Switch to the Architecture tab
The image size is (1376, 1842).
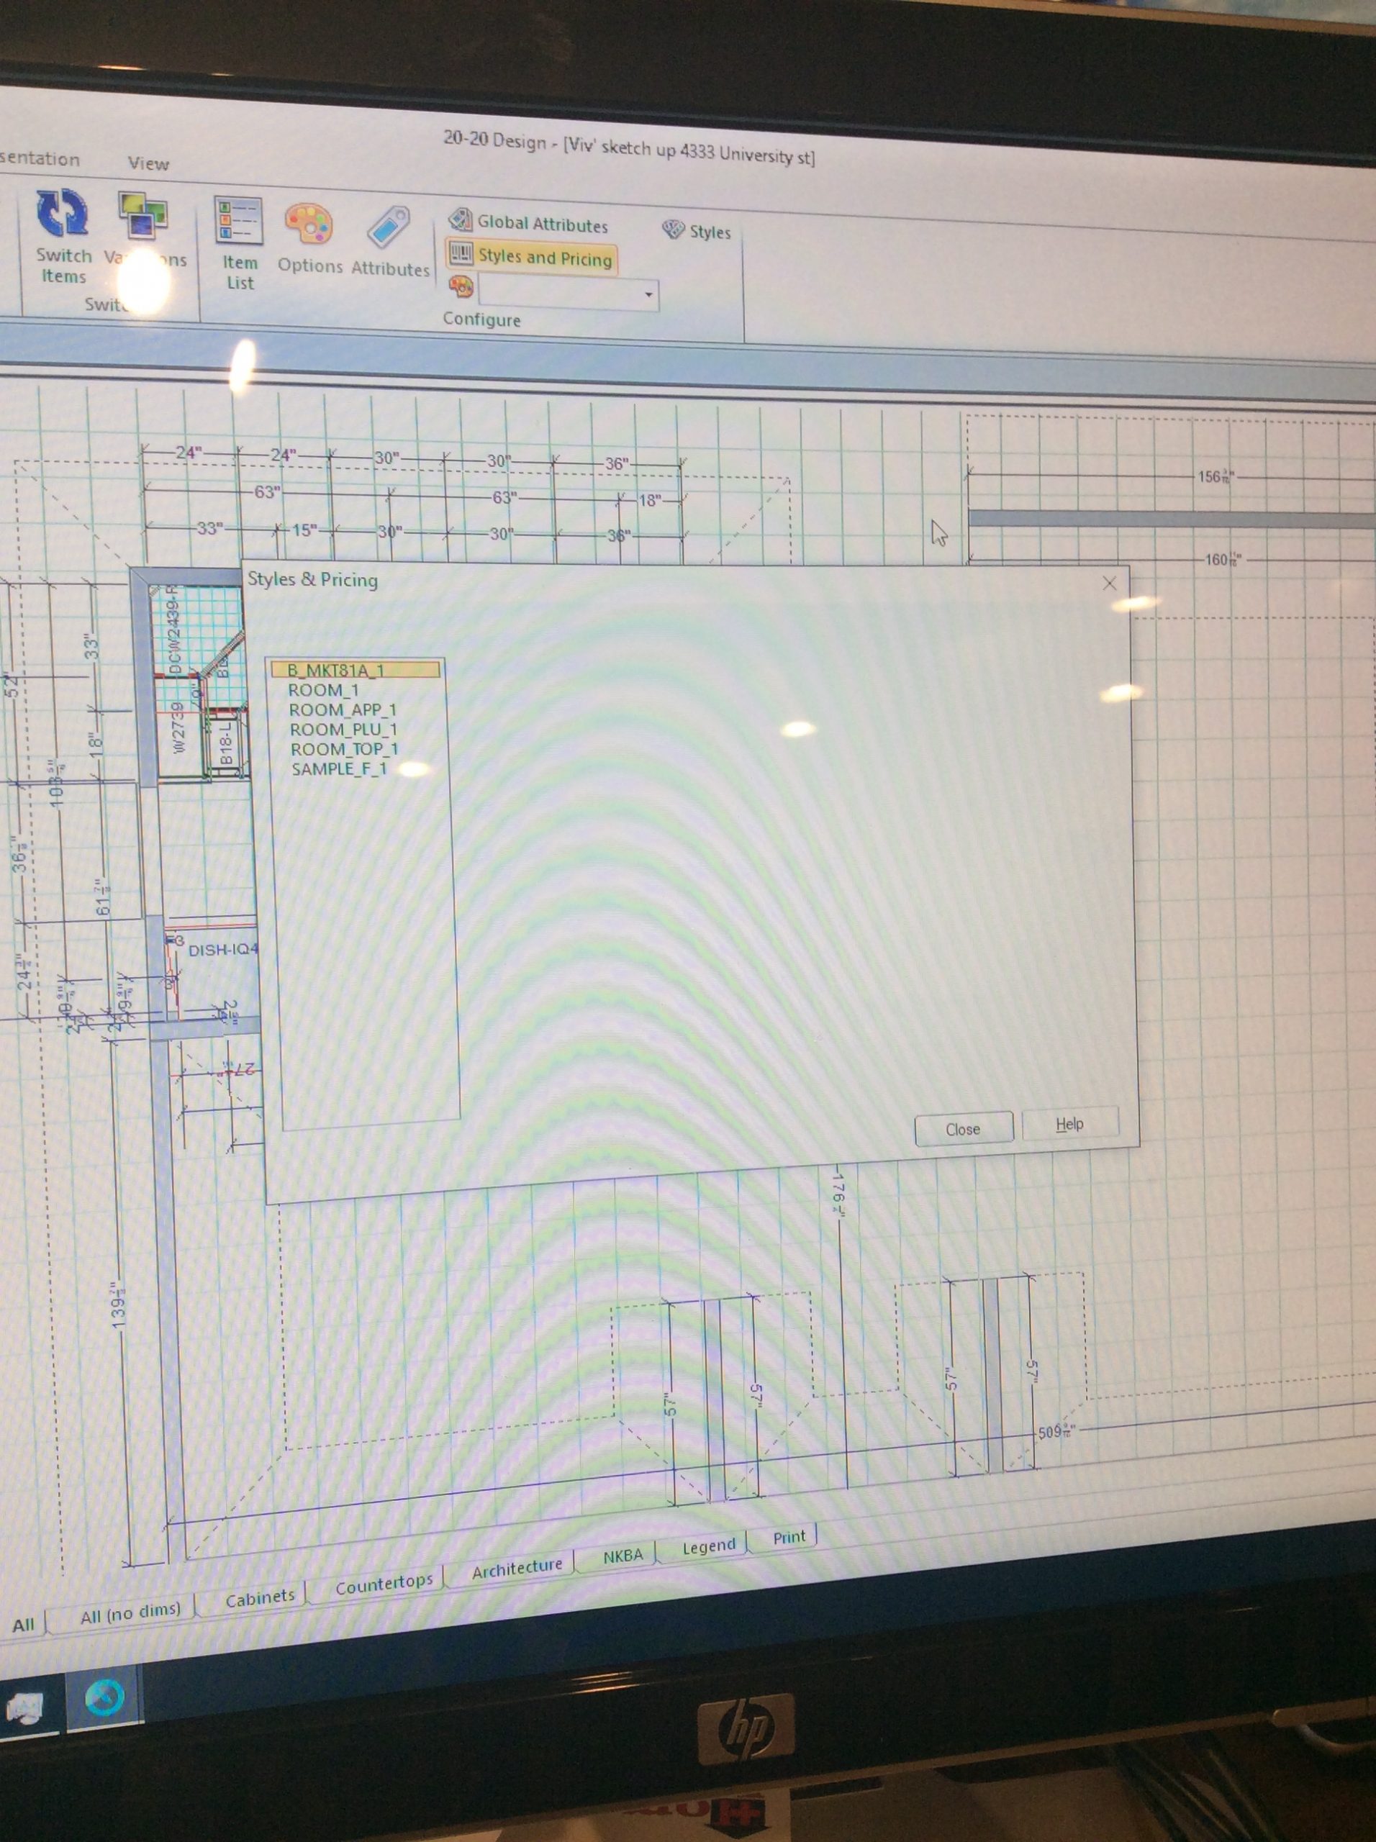coord(517,1568)
